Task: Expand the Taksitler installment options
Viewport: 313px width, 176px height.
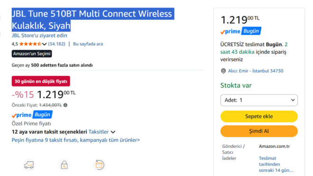Action: click(x=102, y=132)
